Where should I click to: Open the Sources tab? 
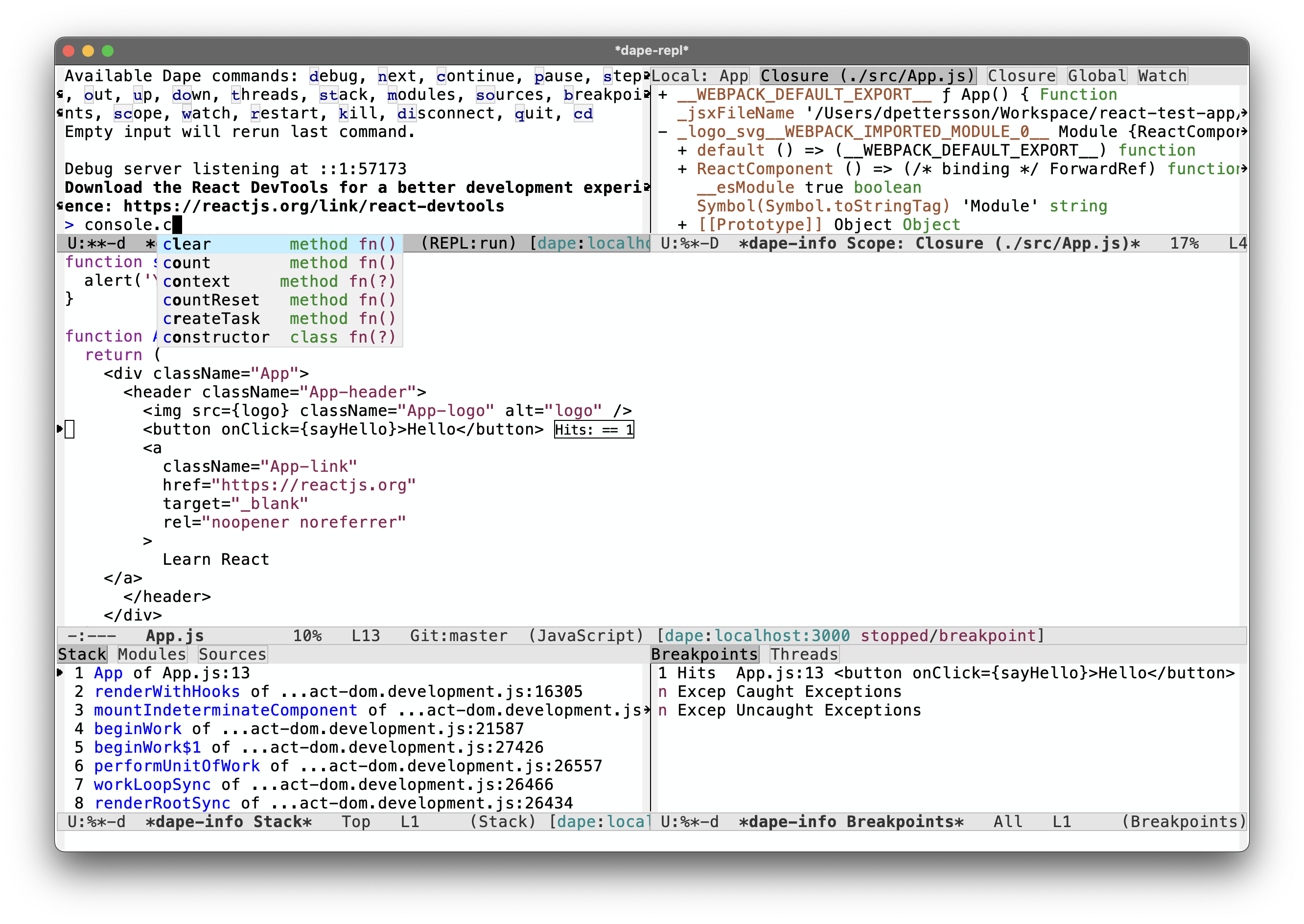coord(232,654)
